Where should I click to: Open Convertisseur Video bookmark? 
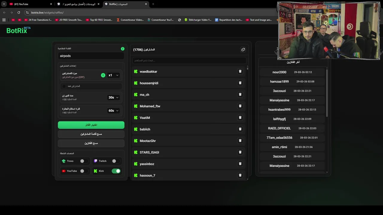130,20
